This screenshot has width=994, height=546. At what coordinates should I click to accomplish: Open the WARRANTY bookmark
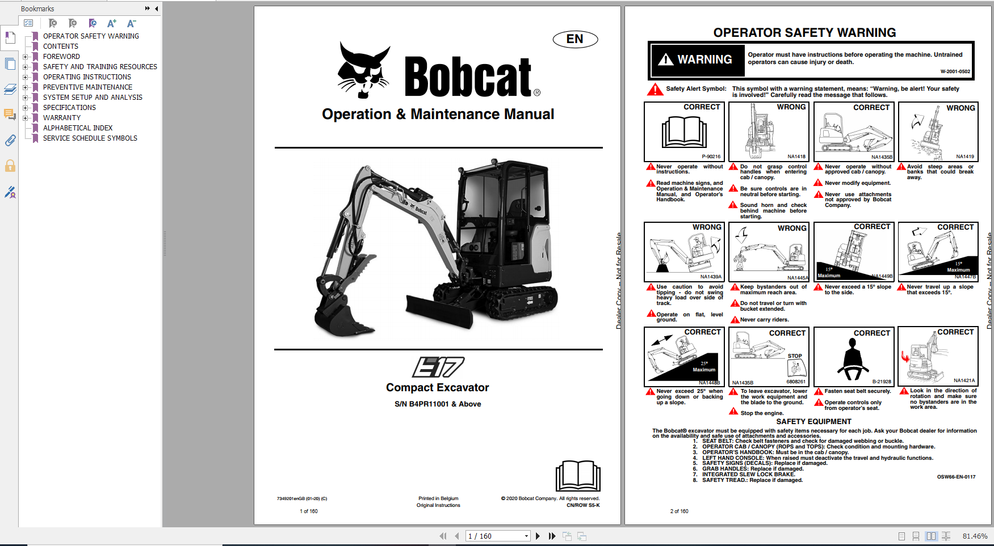point(62,118)
